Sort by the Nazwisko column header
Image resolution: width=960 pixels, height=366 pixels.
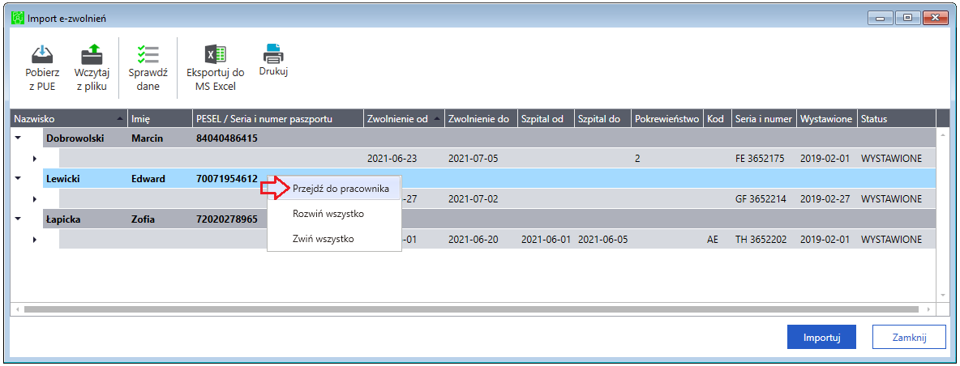pos(69,118)
